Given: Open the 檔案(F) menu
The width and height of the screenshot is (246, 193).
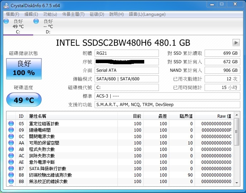Looking at the screenshot, I should [12, 14].
